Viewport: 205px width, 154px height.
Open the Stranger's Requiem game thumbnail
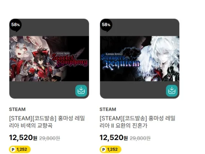tap(140, 59)
